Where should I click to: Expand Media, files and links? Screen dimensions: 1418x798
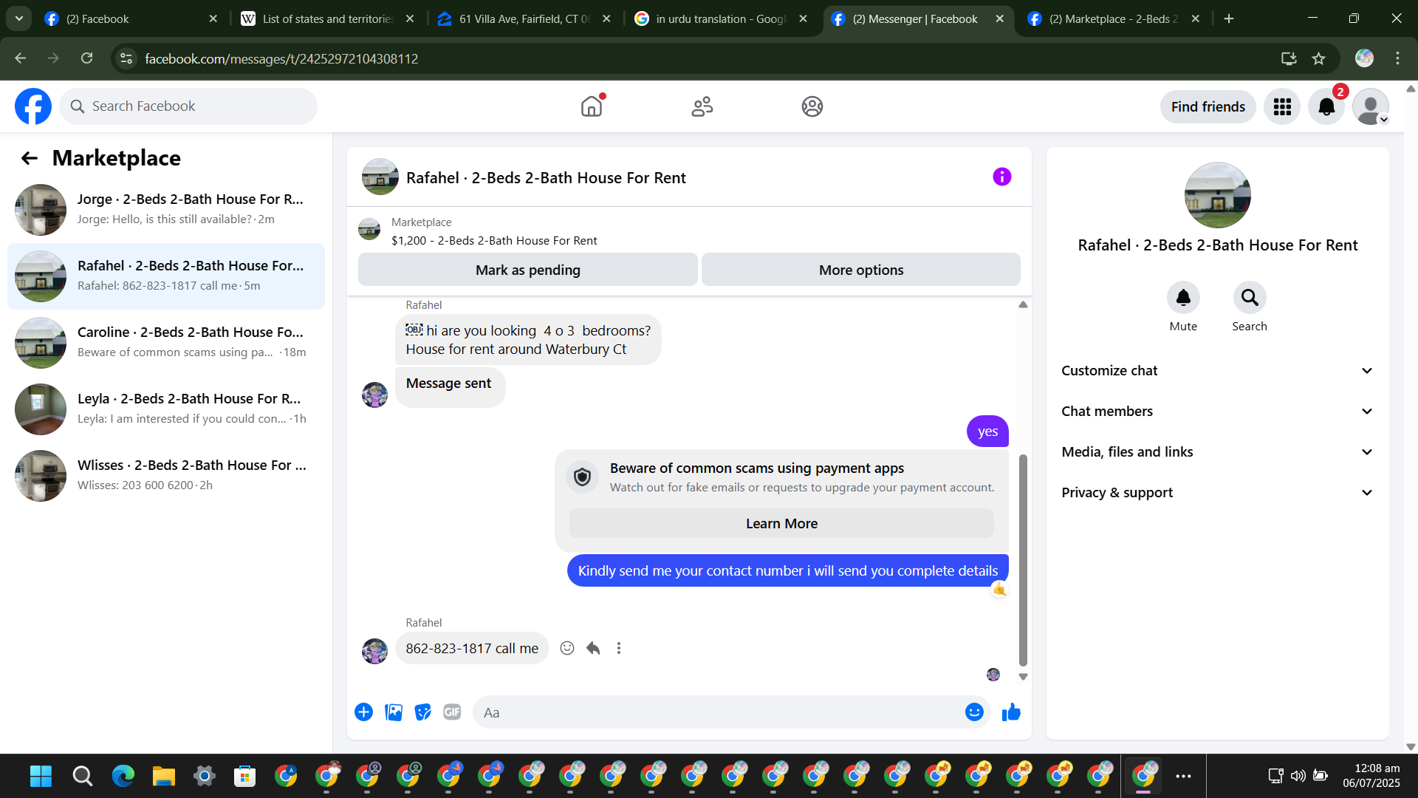(x=1217, y=452)
